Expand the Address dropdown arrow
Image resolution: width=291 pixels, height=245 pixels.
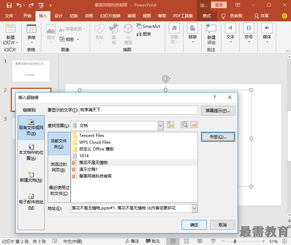point(195,208)
